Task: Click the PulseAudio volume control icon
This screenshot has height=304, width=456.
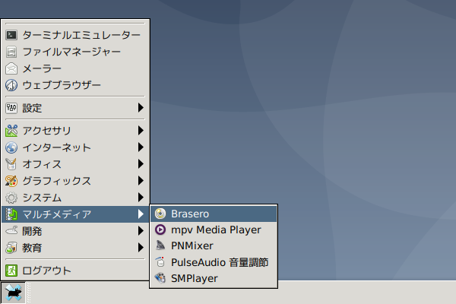Action: coord(160,262)
